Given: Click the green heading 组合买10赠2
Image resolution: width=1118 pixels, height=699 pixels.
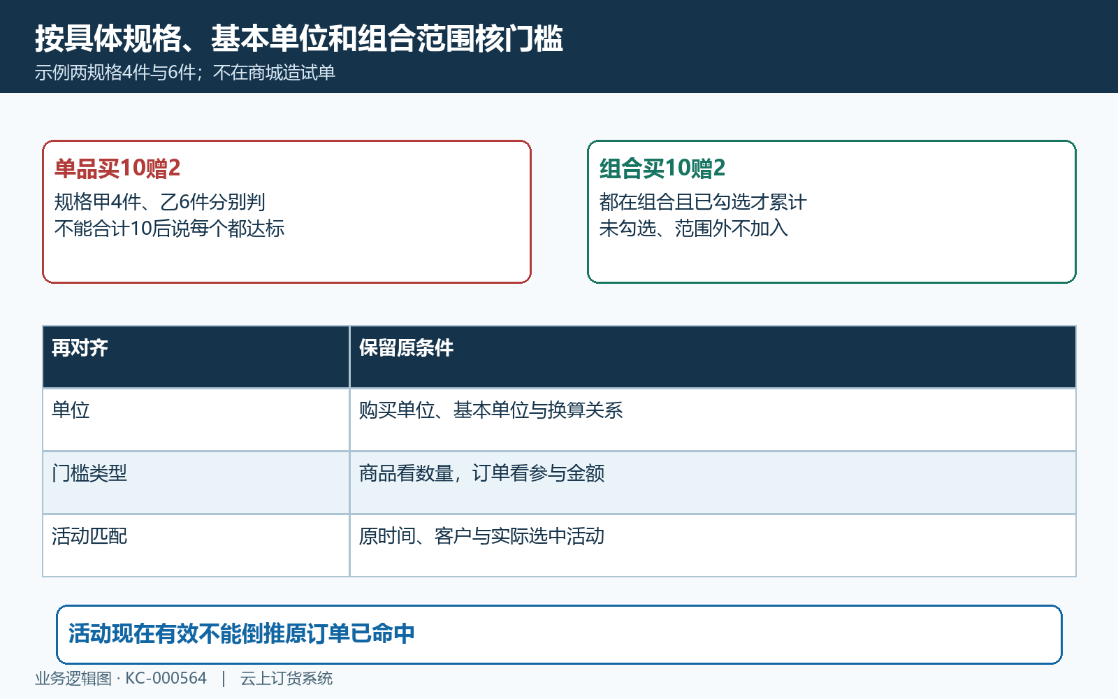Looking at the screenshot, I should pos(662,168).
